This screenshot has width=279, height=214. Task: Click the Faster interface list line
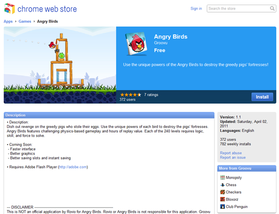coord(22,149)
